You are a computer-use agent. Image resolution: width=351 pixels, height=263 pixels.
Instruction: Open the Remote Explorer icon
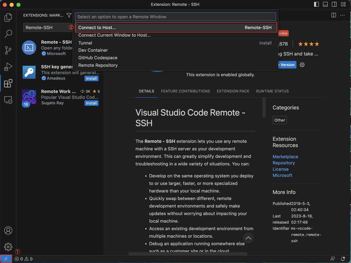pyautogui.click(x=8, y=100)
